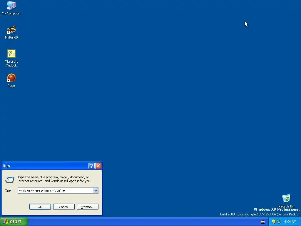Click inside the Open command text field
The image size is (301, 226).
tap(56, 190)
